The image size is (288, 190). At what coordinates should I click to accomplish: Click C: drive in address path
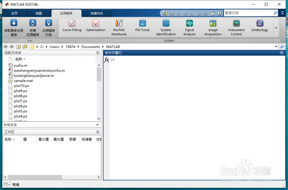[42, 47]
